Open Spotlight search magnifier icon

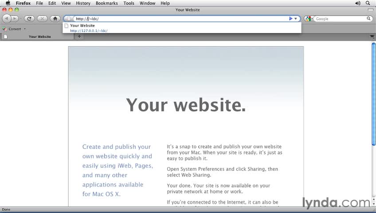point(368,3)
